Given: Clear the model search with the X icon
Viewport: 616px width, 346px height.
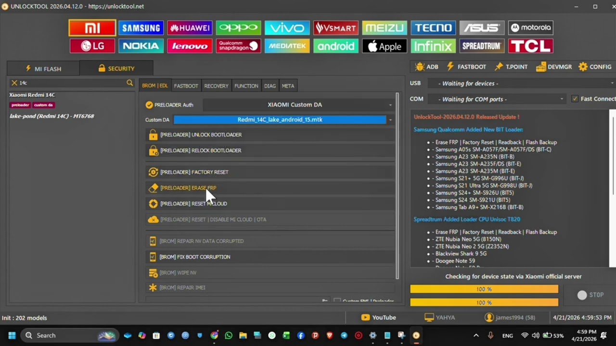Looking at the screenshot, I should tap(14, 83).
